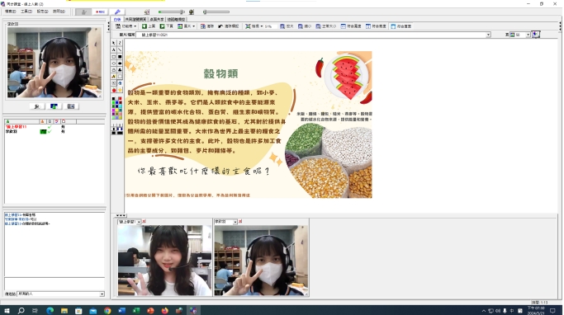Select the arrow pointer tool in whiteboard palette
This screenshot has height=315, width=564.
click(114, 43)
